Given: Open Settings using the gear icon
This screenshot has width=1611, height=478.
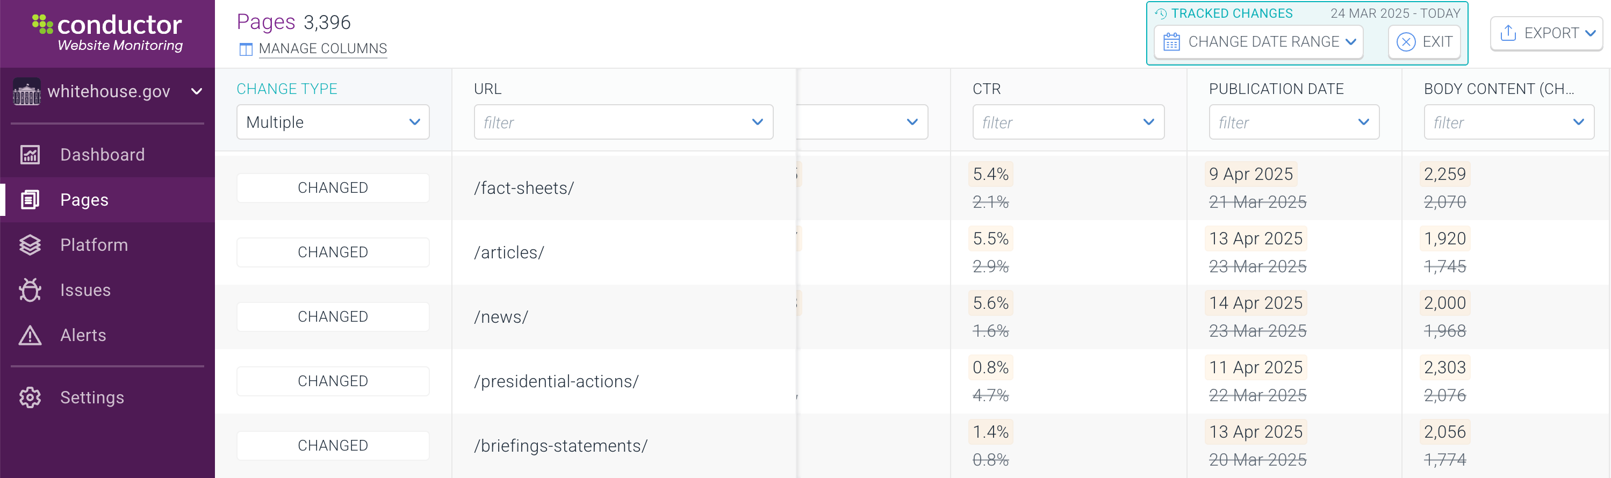Looking at the screenshot, I should (x=30, y=397).
